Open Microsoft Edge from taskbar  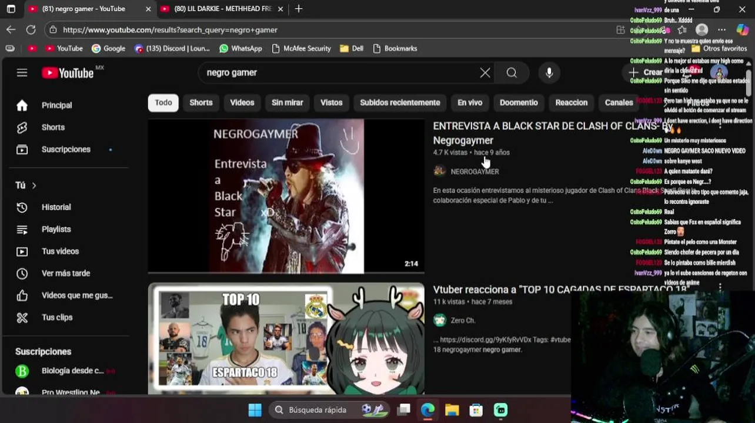427,410
